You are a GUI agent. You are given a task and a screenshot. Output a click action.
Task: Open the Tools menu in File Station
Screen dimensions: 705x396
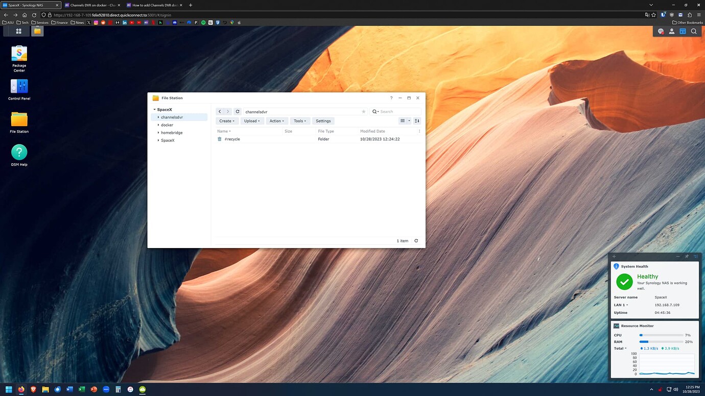point(299,121)
